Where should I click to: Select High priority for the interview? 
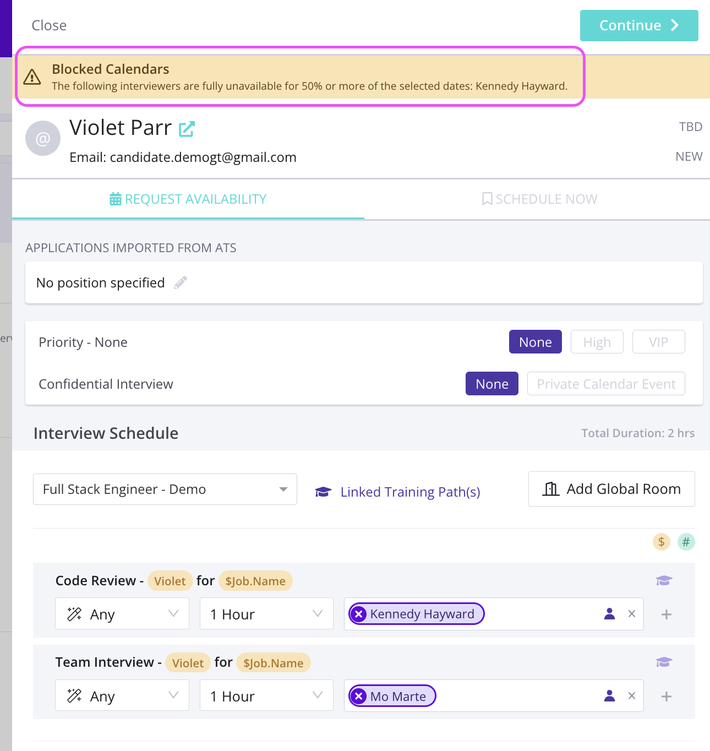(x=597, y=341)
